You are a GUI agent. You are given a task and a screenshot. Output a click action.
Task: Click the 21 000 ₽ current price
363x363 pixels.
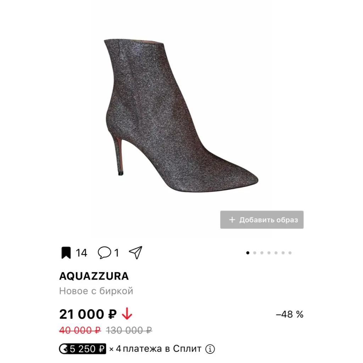tap(88, 314)
